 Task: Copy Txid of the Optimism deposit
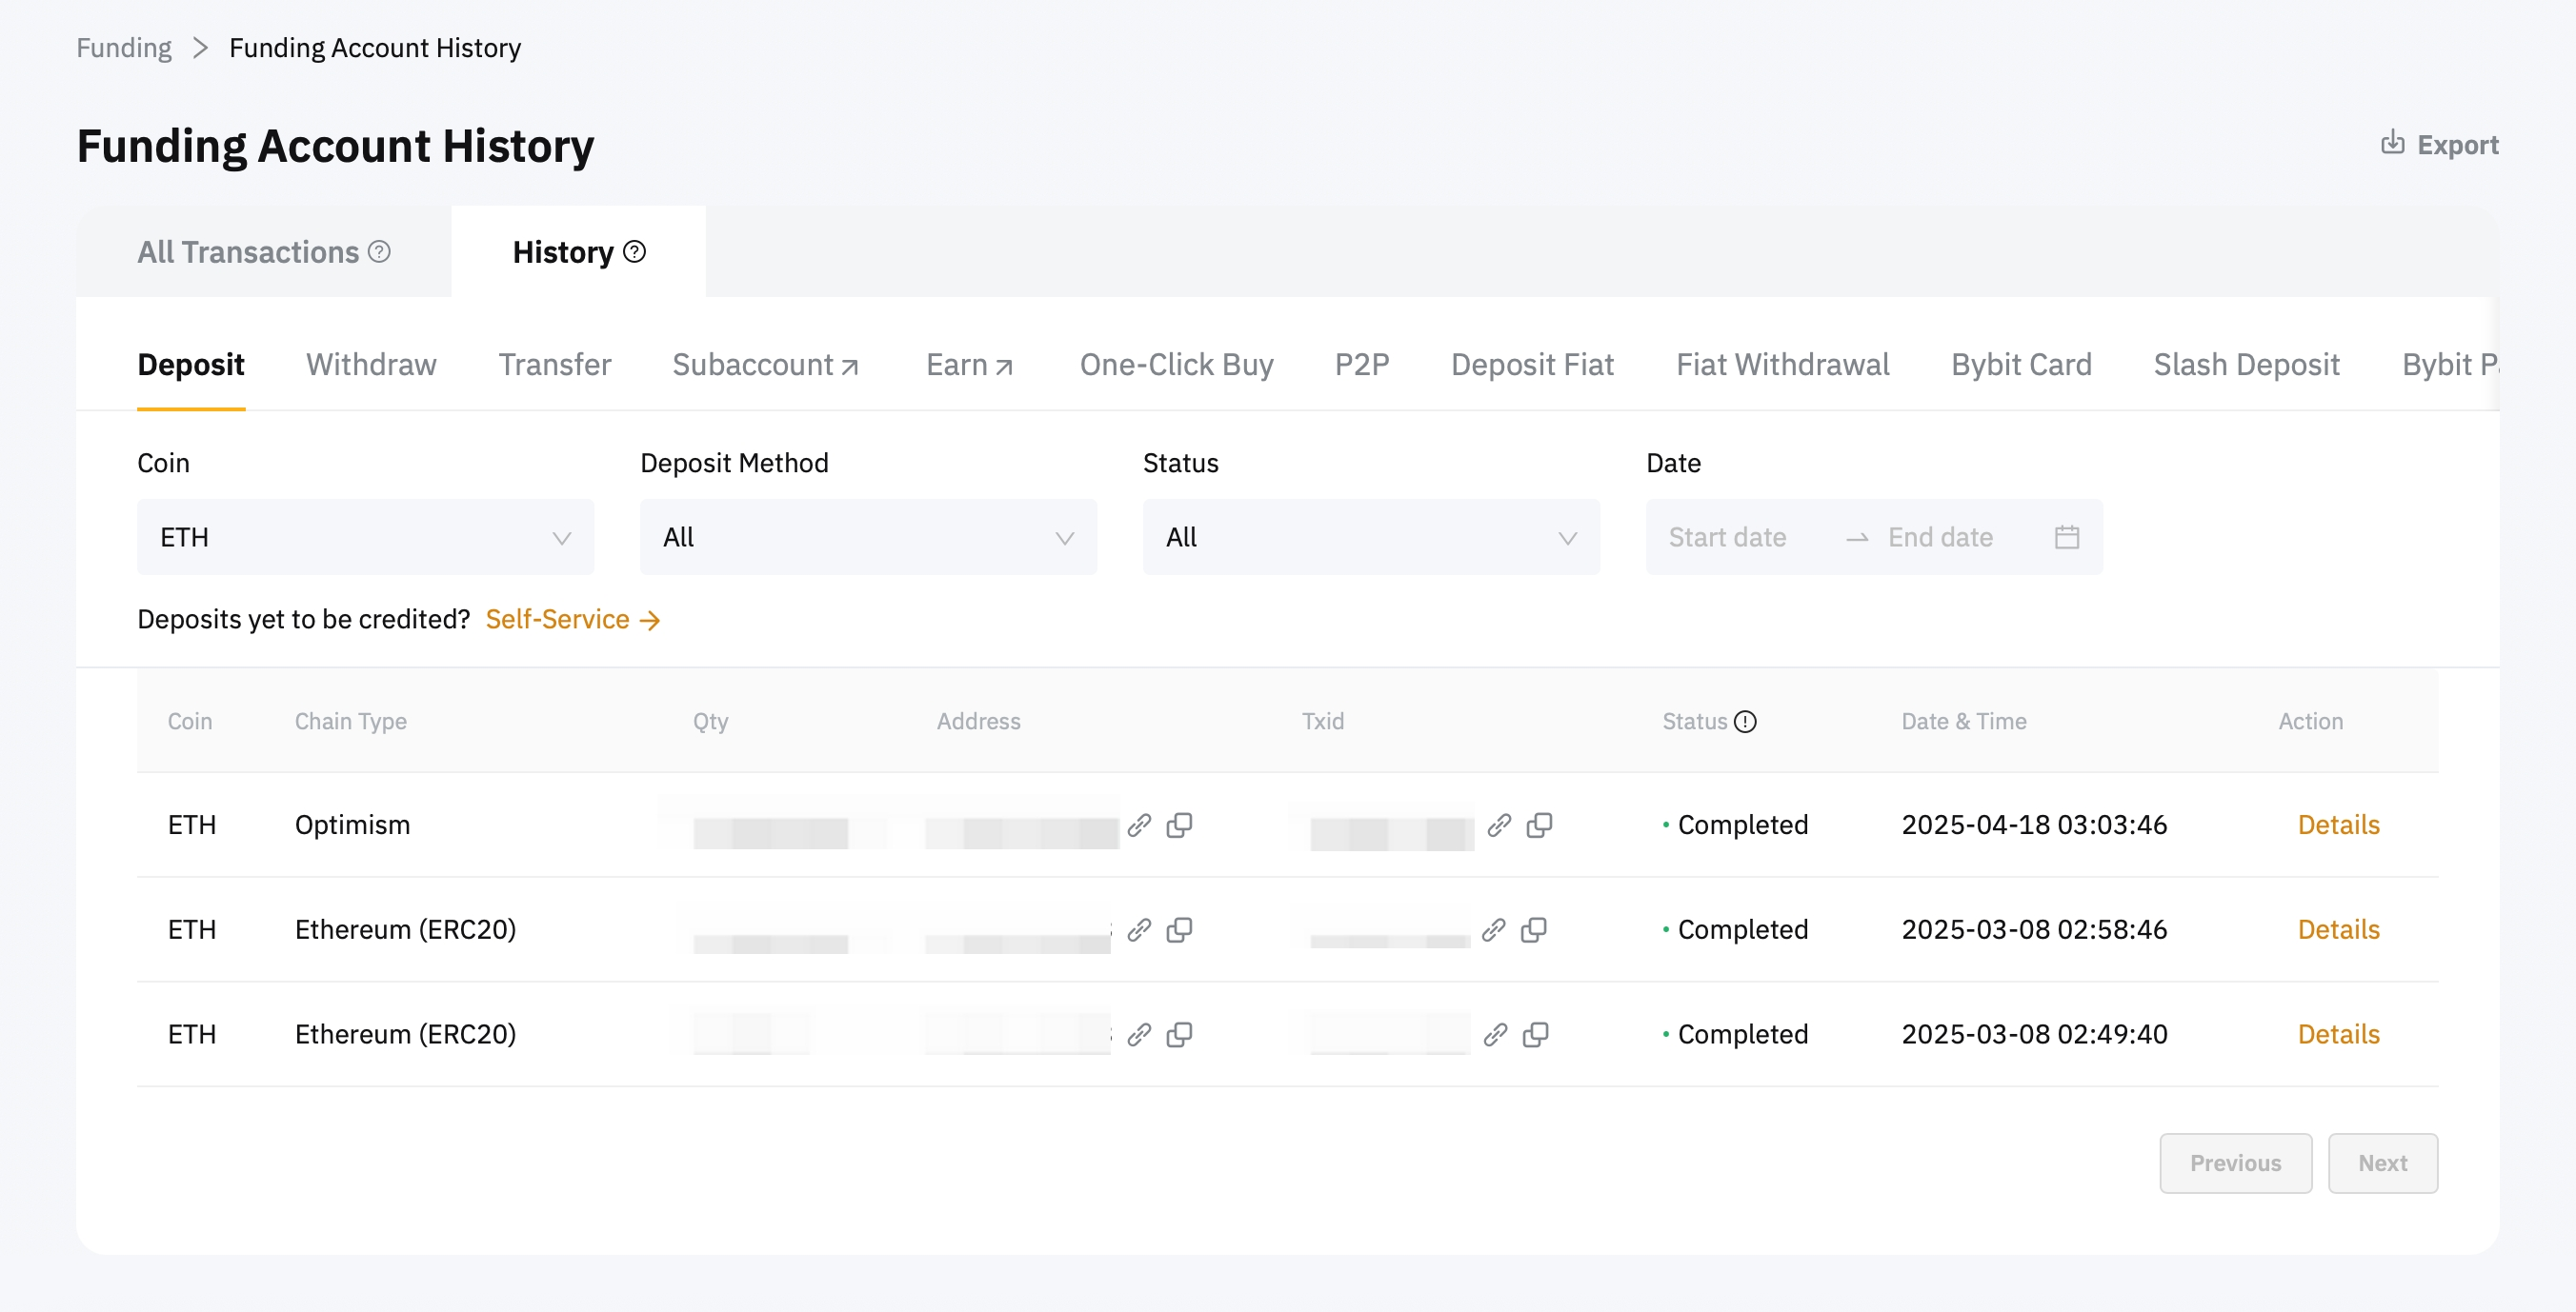click(x=1539, y=825)
